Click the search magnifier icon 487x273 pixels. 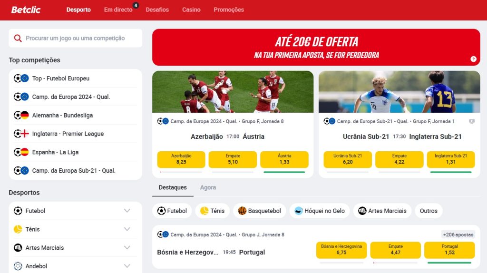pos(18,38)
